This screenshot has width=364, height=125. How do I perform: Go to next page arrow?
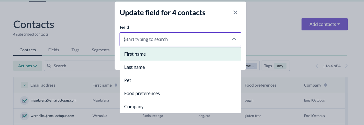point(346,66)
